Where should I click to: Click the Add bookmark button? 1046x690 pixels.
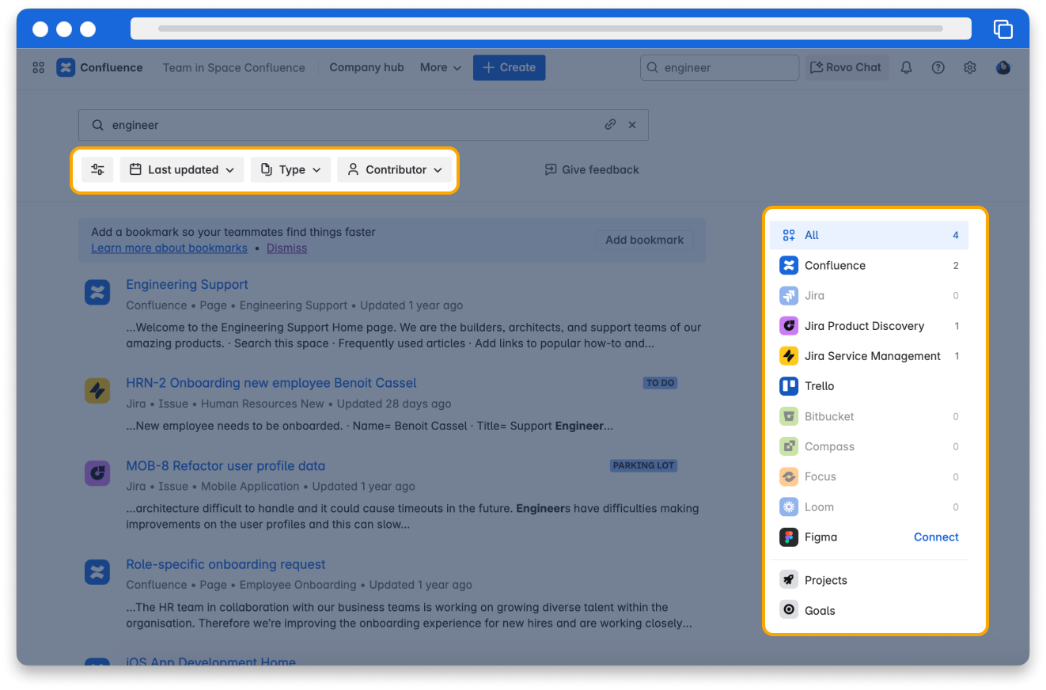tap(645, 240)
